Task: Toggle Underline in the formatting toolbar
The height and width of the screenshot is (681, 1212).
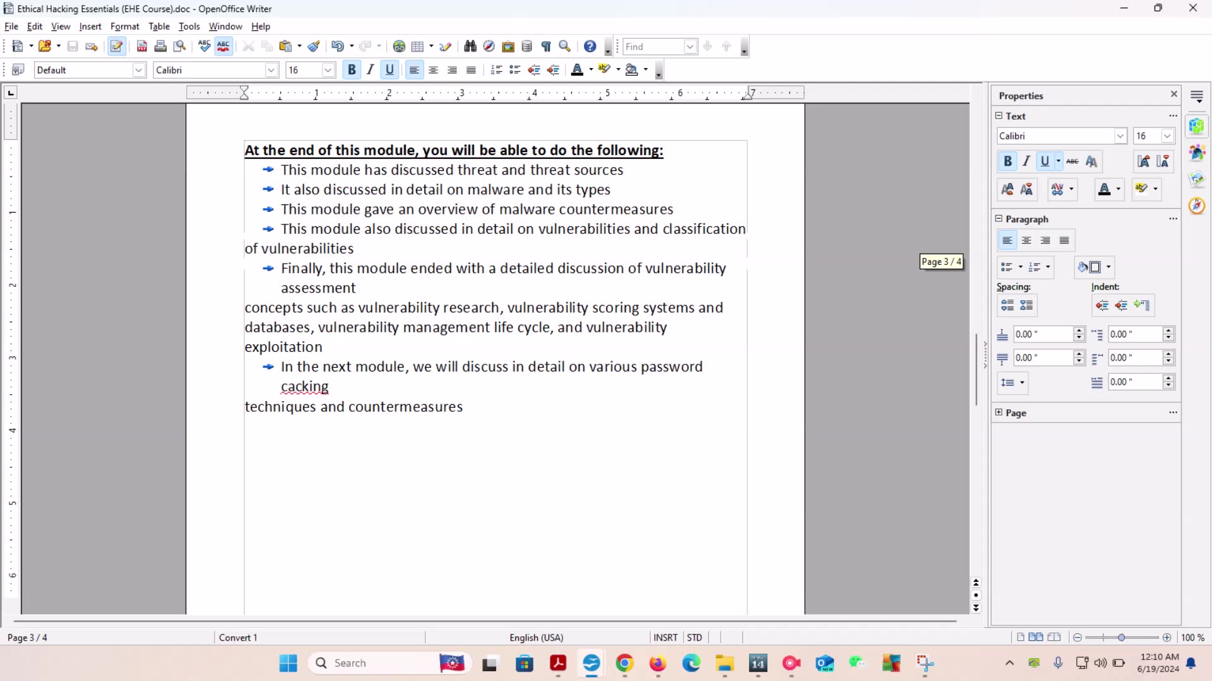Action: pos(389,70)
